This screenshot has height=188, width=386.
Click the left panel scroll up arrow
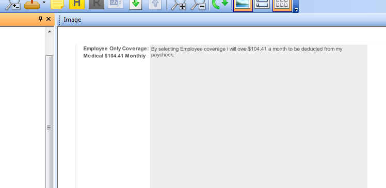click(x=50, y=32)
